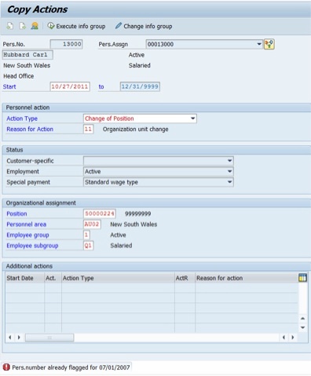Click the second document icon with arrow
The height and width of the screenshot is (376, 311).
click(23, 26)
